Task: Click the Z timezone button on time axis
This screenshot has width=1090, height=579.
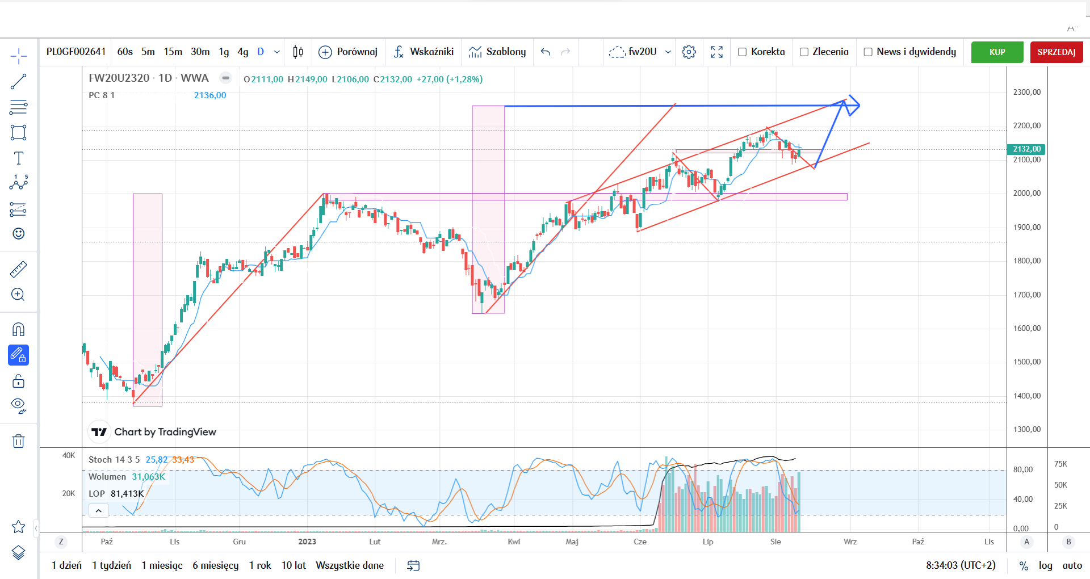Action: (61, 542)
